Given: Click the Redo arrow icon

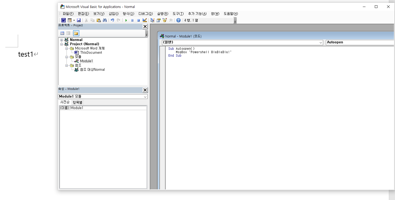Looking at the screenshot, I should (x=118, y=20).
